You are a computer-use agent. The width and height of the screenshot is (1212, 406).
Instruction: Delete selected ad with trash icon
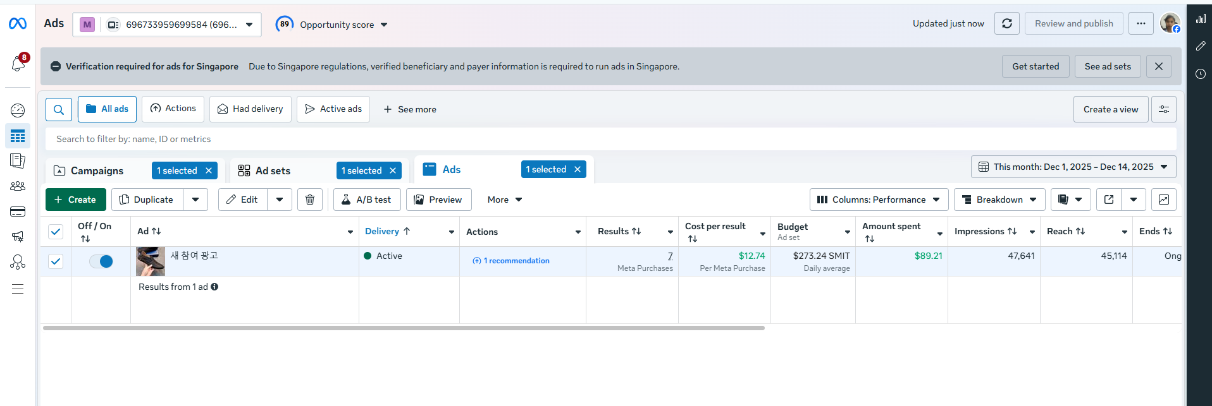(310, 200)
